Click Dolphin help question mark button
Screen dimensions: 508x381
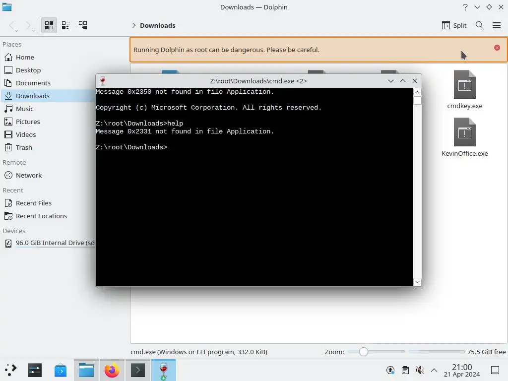pyautogui.click(x=465, y=7)
